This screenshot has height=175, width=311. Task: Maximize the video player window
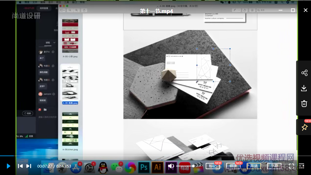(293, 10)
